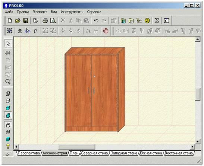Screen dimensions: 204x166
Task: Save the project with the floppy disk icon
Action: [x=26, y=20]
